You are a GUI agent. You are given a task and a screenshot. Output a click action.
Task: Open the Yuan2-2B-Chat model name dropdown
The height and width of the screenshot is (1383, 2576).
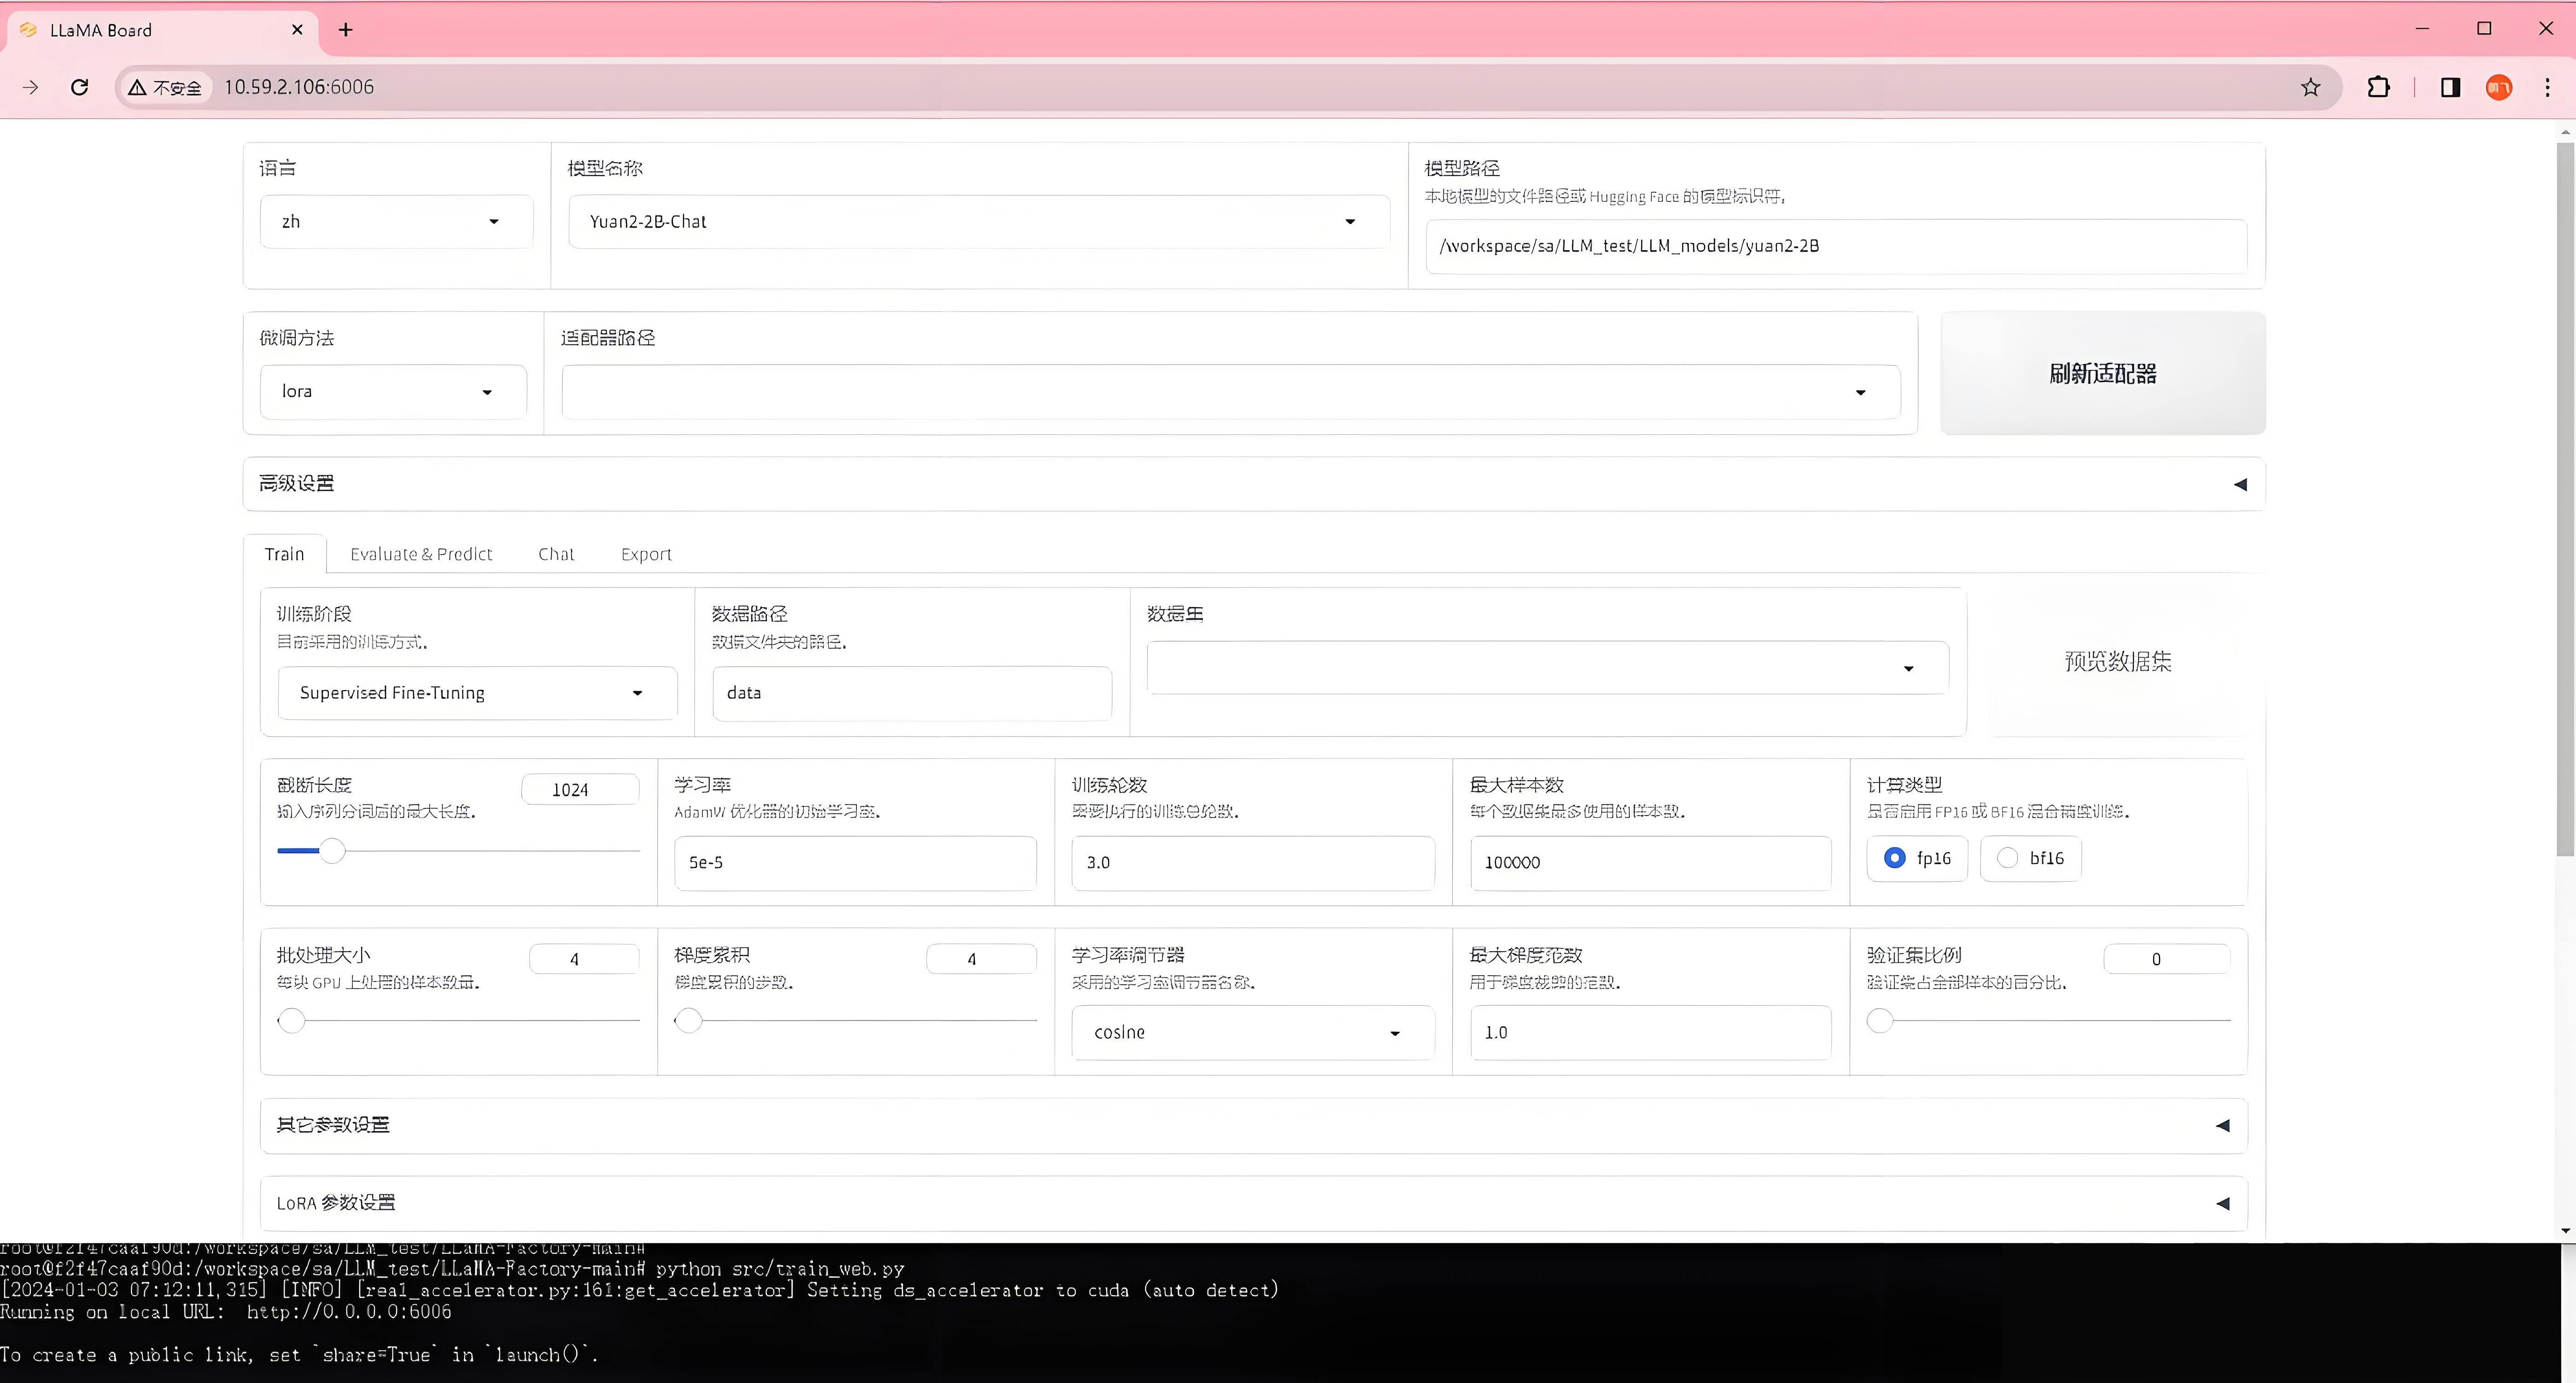click(978, 222)
